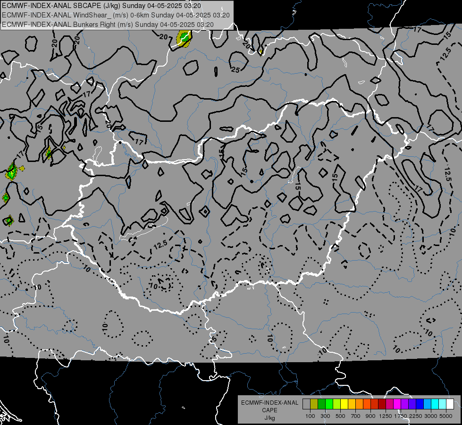462x425 pixels.
Task: Click the pure yellow legend swatch
Action: pos(344,404)
